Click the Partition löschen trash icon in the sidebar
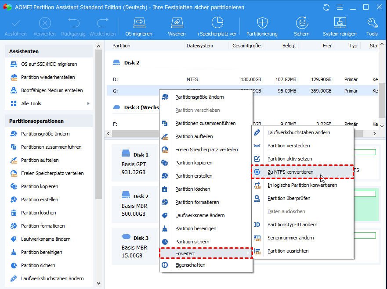Viewport: 387px width, 289px height. [x=14, y=213]
